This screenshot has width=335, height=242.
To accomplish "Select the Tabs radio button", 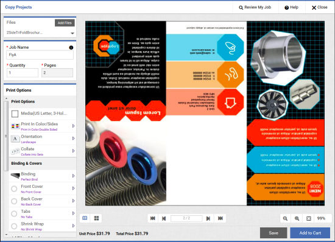I will (14, 213).
